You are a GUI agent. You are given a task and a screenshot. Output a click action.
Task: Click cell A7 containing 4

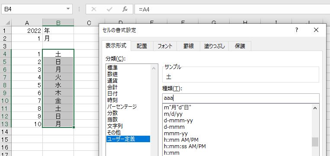tap(27, 77)
